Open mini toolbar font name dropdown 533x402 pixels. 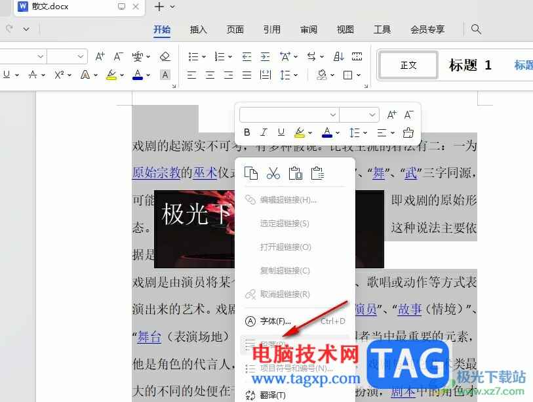click(333, 115)
